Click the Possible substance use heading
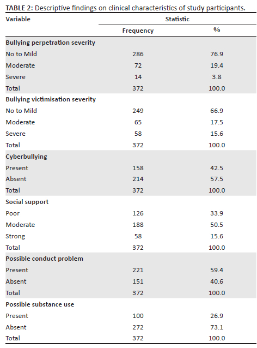This screenshot has width=257, height=348. pos(40,304)
